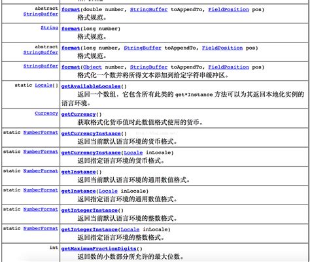The height and width of the screenshot is (262, 310).
Task: Open getIntegerInstance() no-argument link
Action: 90,210
